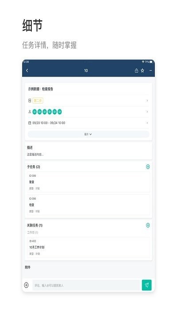Open subtask ID:398 检查
The width and height of the screenshot is (177, 310).
(88, 205)
